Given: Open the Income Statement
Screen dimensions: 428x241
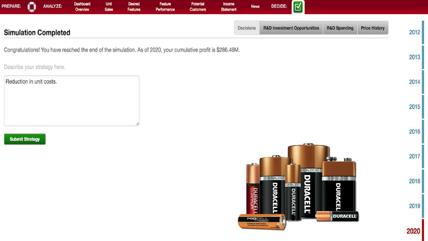Looking at the screenshot, I should pyautogui.click(x=229, y=7).
